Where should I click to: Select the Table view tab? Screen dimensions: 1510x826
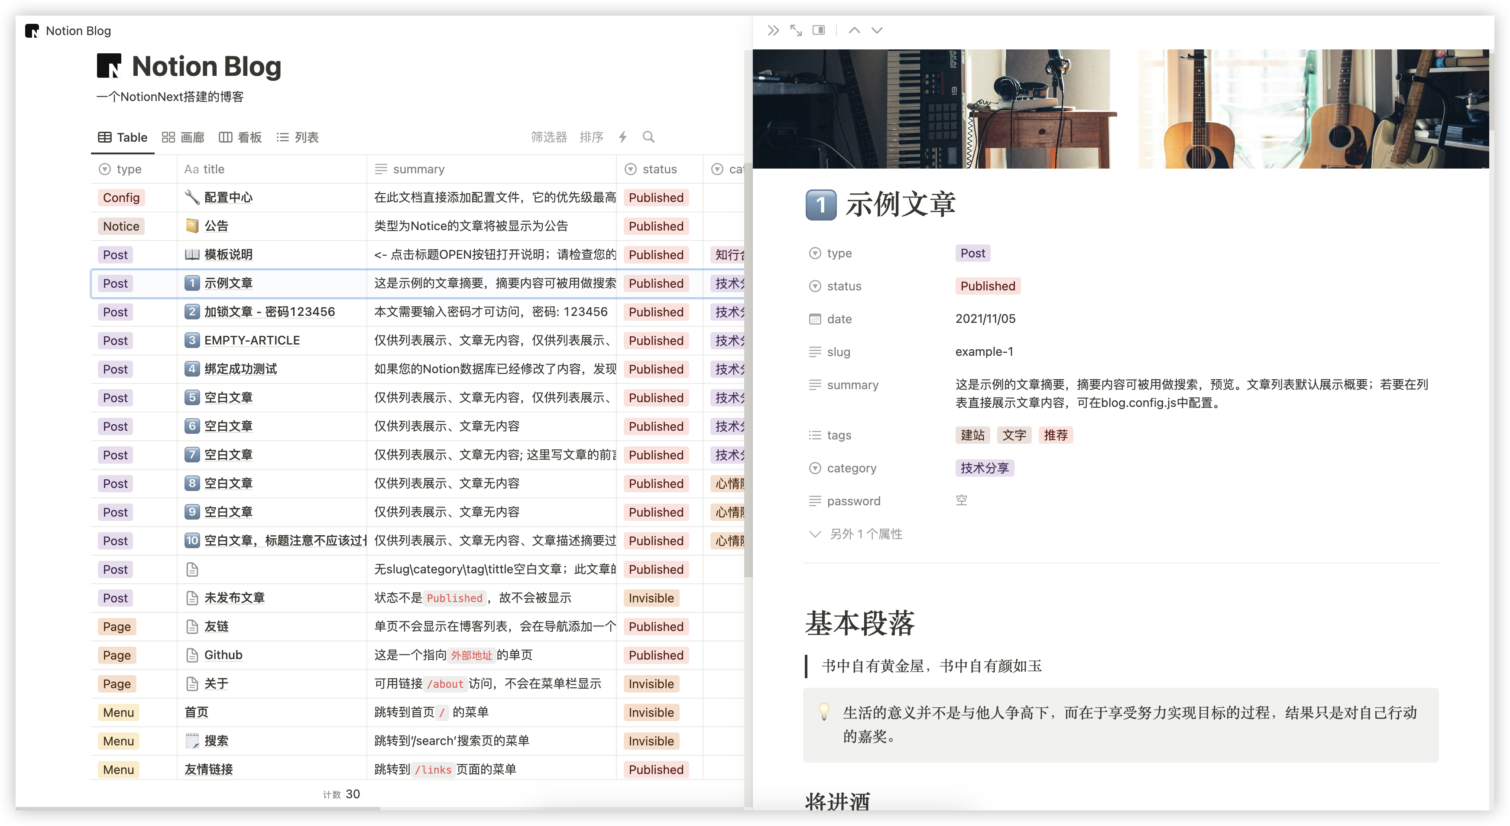click(x=123, y=137)
